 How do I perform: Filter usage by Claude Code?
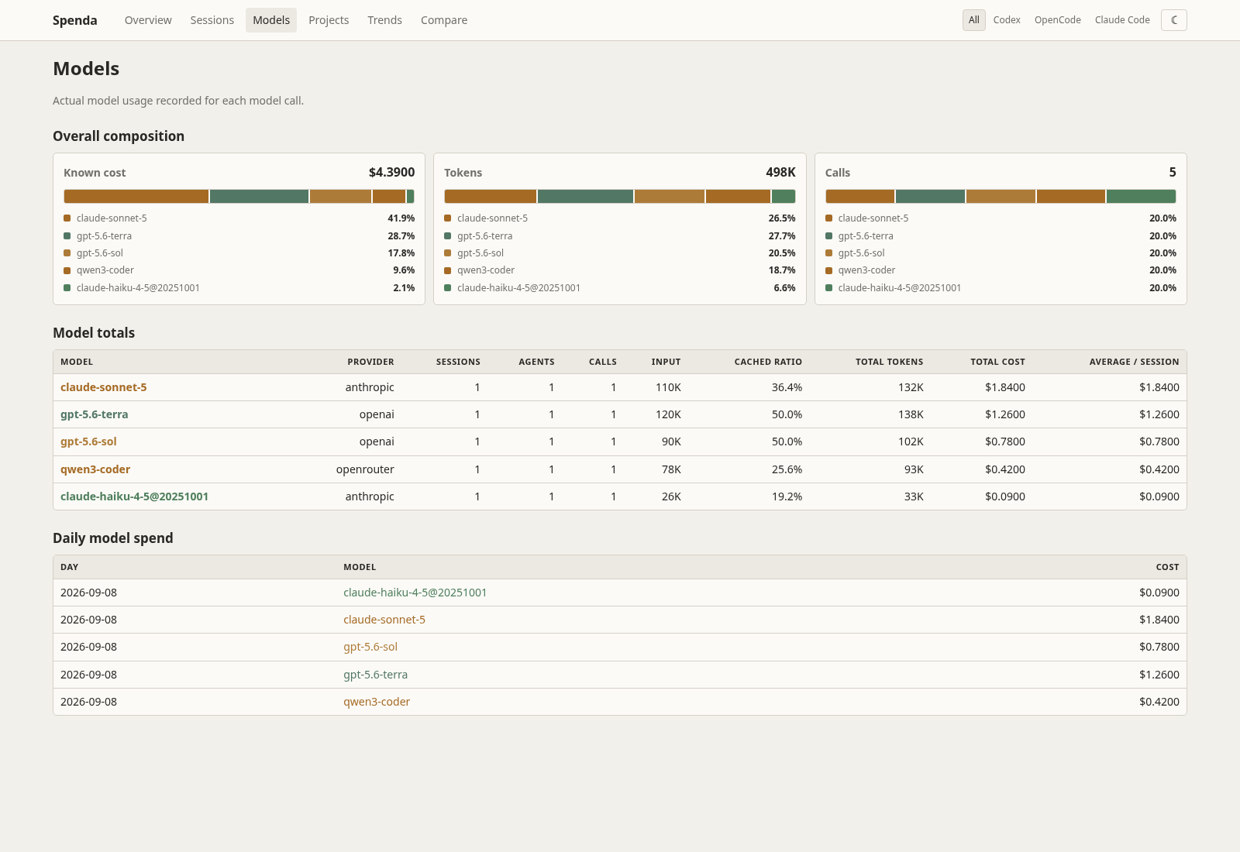(x=1122, y=20)
